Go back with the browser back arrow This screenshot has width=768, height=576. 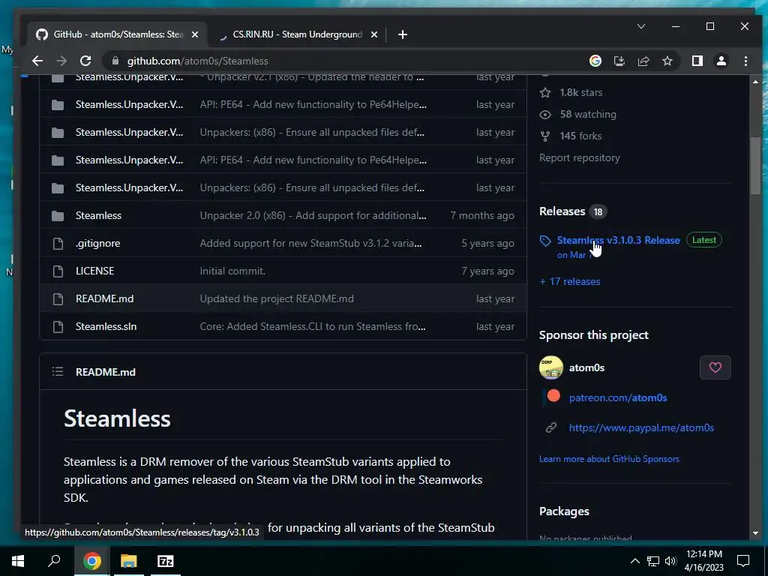click(x=37, y=61)
